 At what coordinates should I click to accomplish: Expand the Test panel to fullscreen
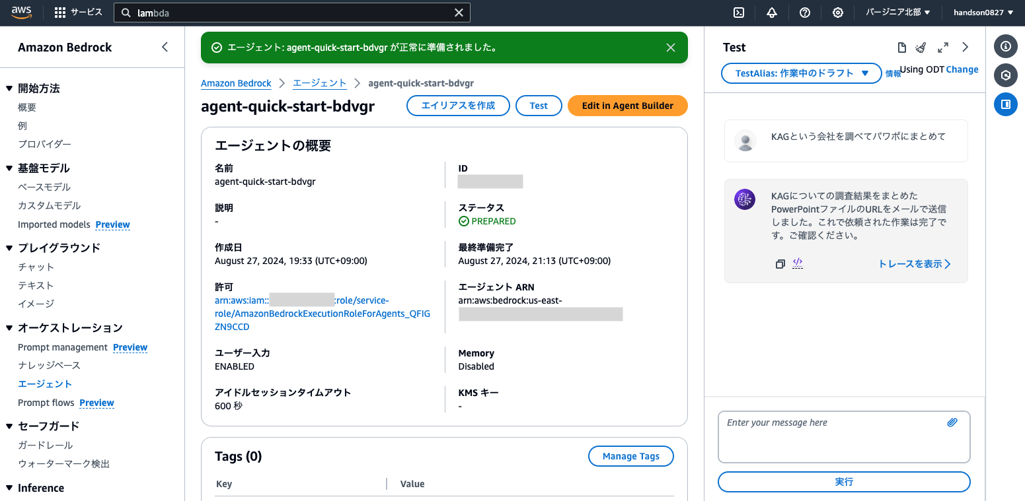click(943, 48)
